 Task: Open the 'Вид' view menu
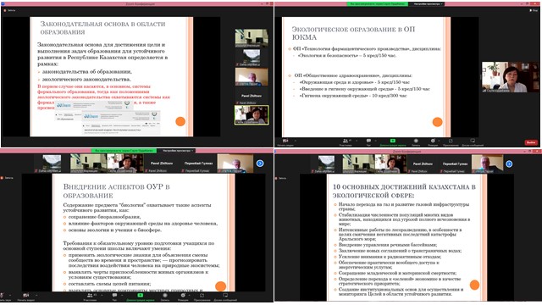(x=534, y=10)
